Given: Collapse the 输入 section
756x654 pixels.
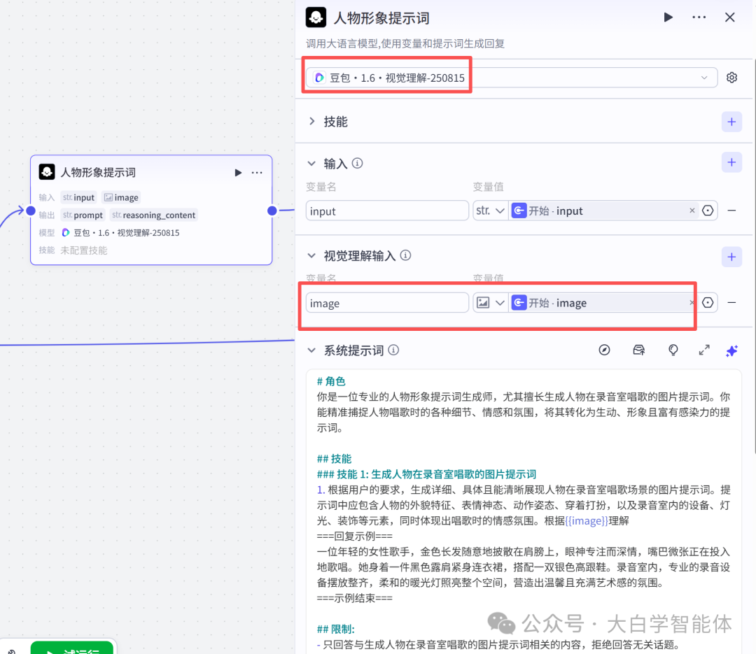Looking at the screenshot, I should point(311,164).
